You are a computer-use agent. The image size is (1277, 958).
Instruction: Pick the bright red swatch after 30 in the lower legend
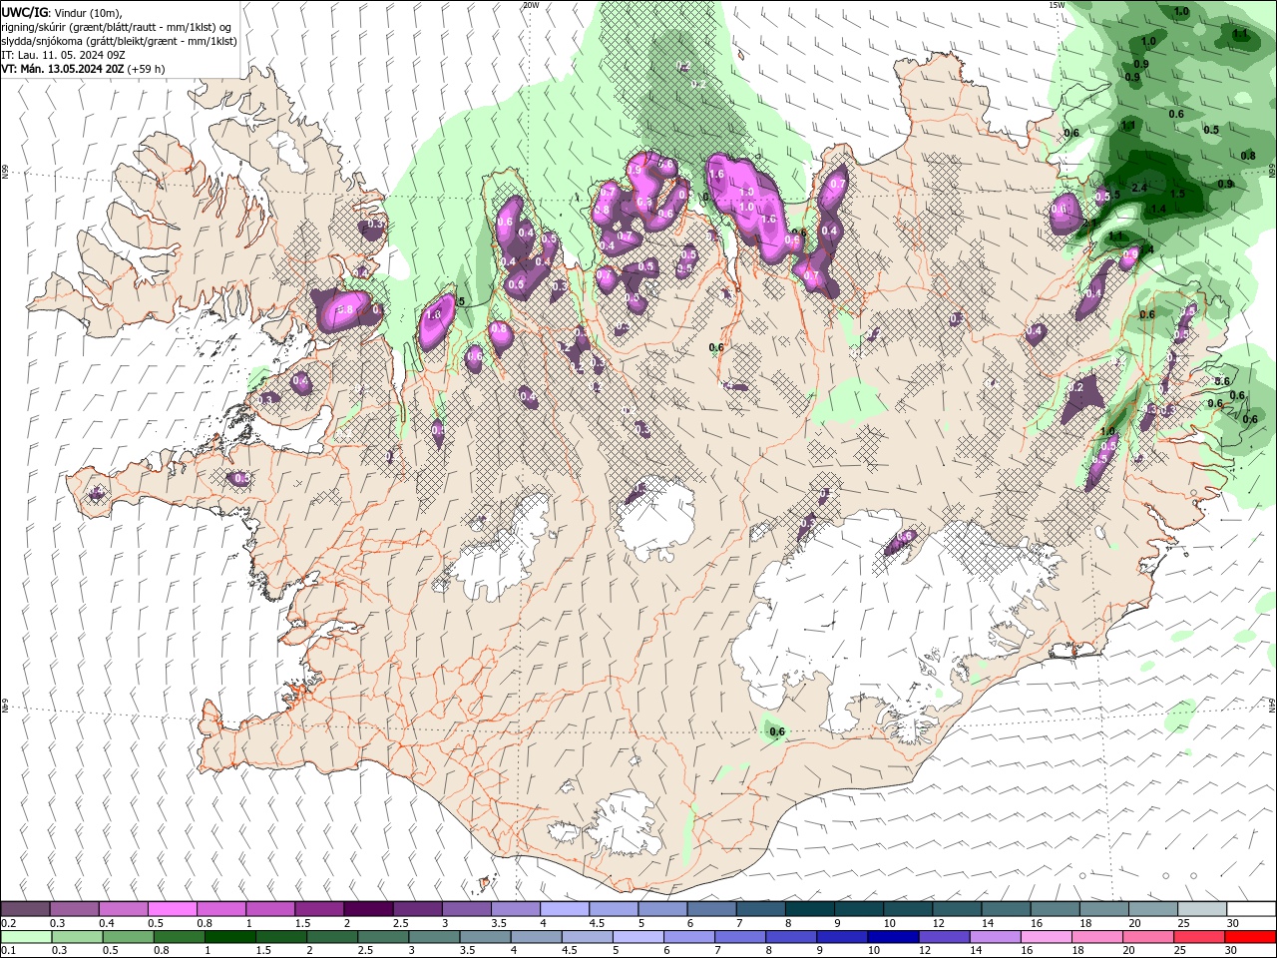[x=1251, y=937]
